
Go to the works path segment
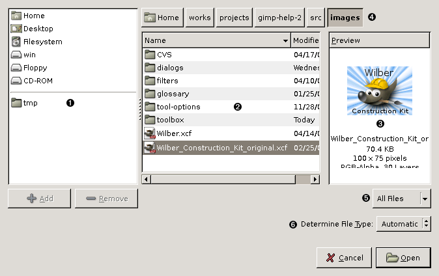point(199,18)
